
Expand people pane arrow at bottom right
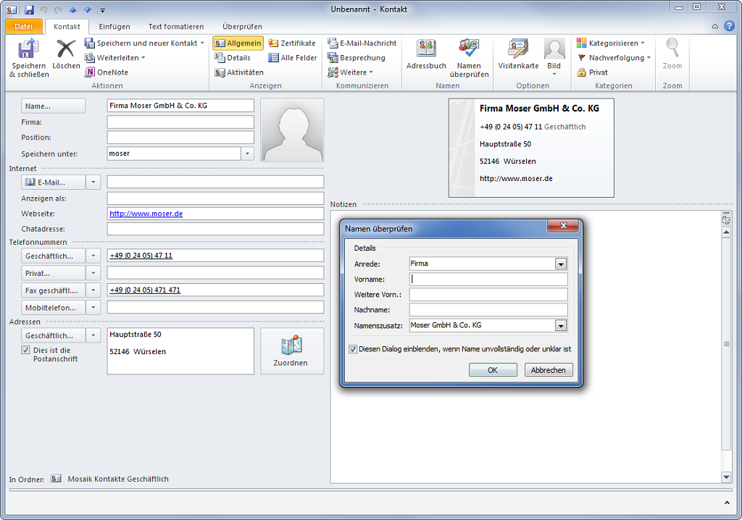pyautogui.click(x=727, y=503)
